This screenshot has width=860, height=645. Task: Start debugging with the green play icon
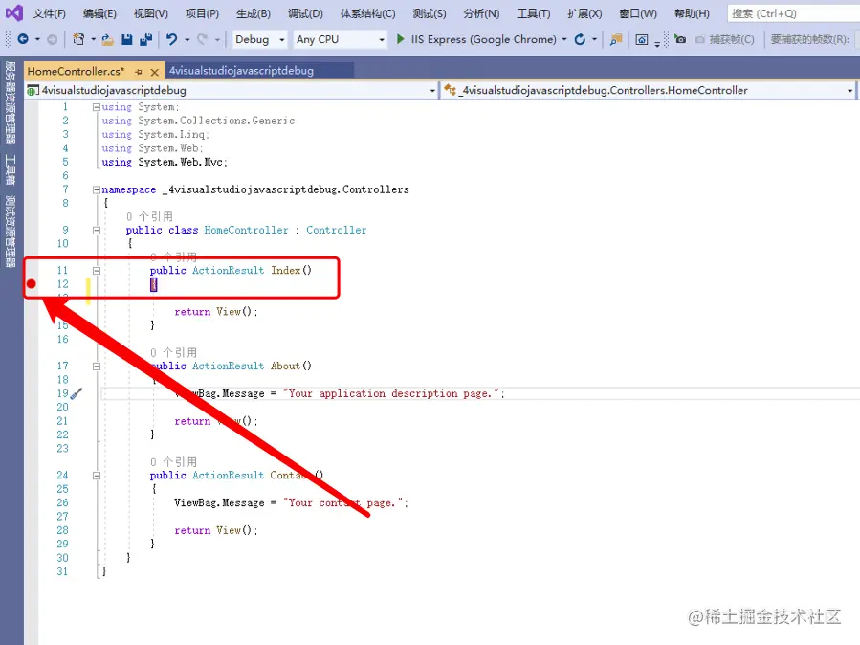(401, 39)
